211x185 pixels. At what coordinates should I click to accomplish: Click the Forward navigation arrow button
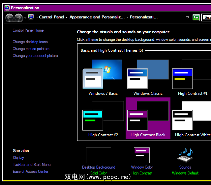18,18
